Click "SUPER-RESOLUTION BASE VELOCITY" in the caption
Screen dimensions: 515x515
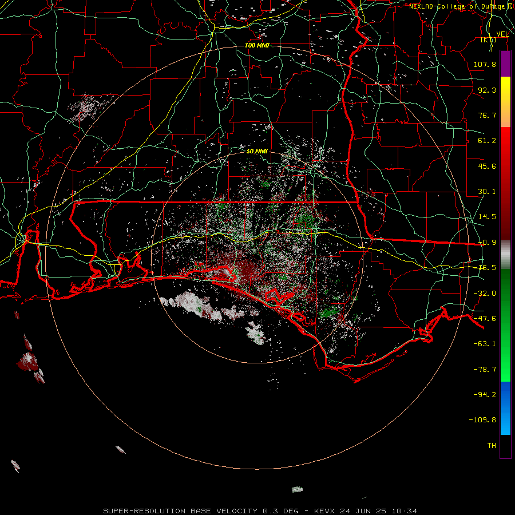pos(180,511)
